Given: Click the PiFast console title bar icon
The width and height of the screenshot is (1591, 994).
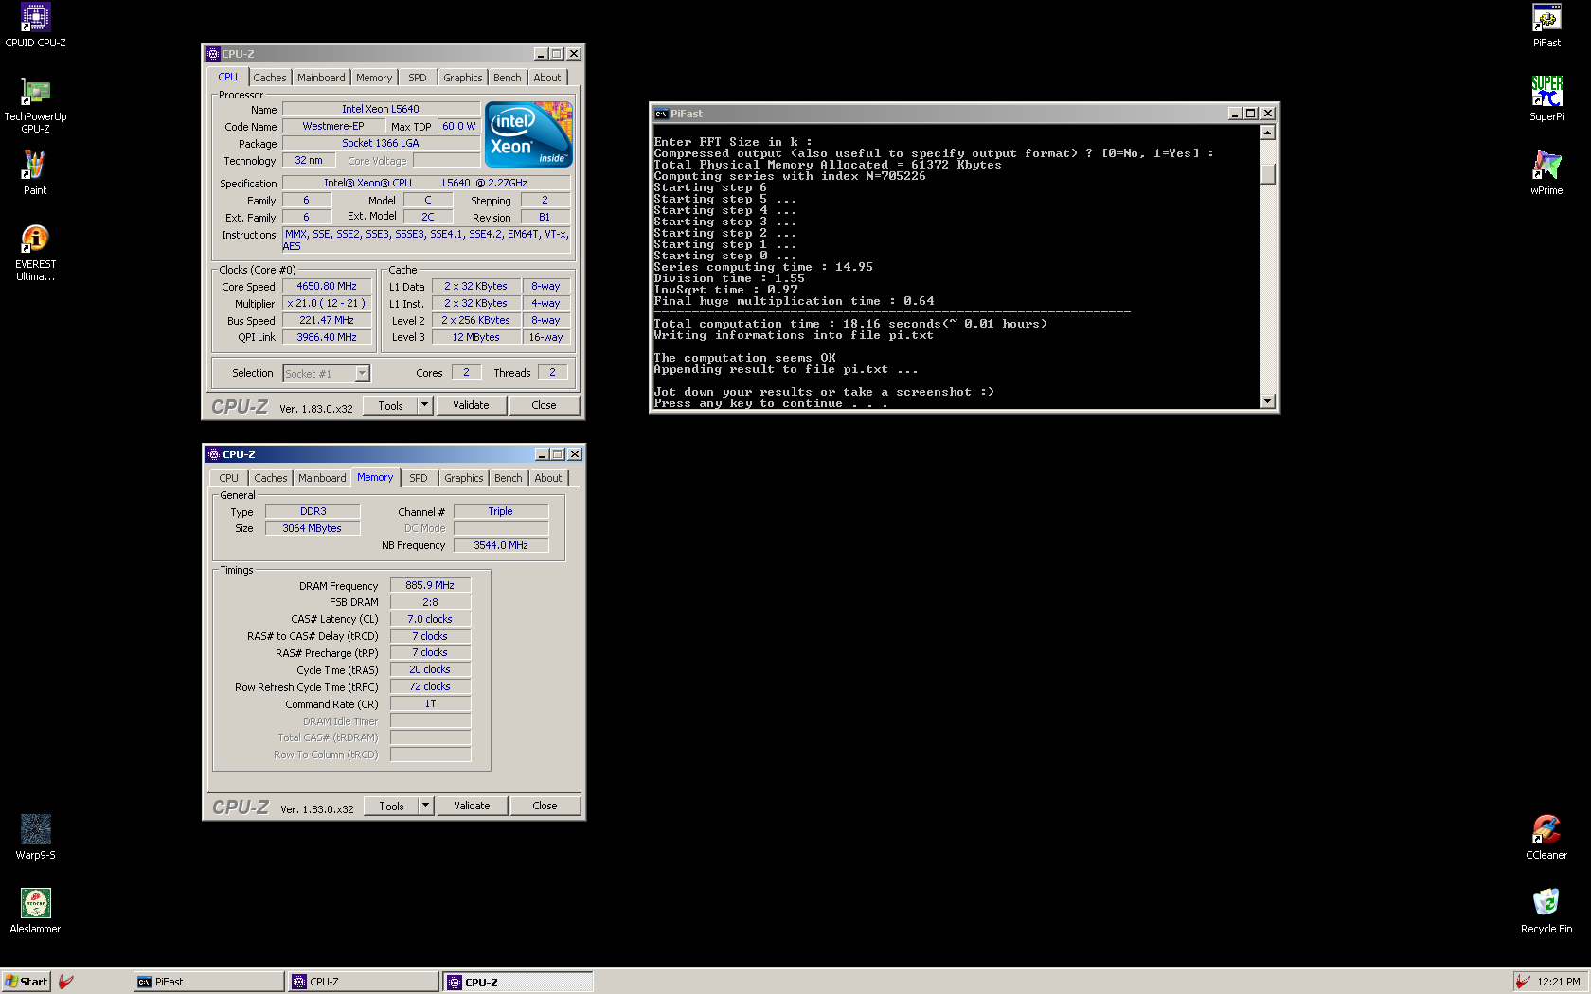Looking at the screenshot, I should pyautogui.click(x=661, y=114).
